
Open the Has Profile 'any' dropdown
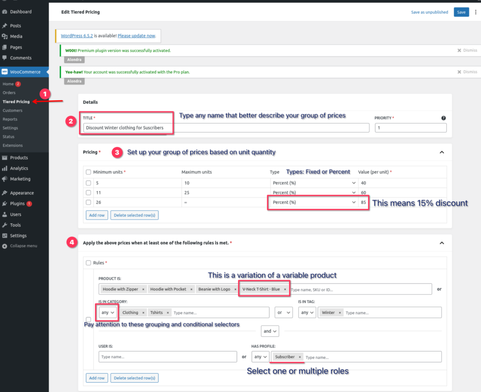pos(260,357)
